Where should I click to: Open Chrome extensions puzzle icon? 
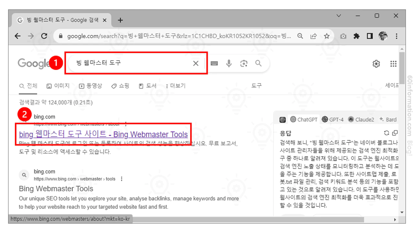pos(356,36)
